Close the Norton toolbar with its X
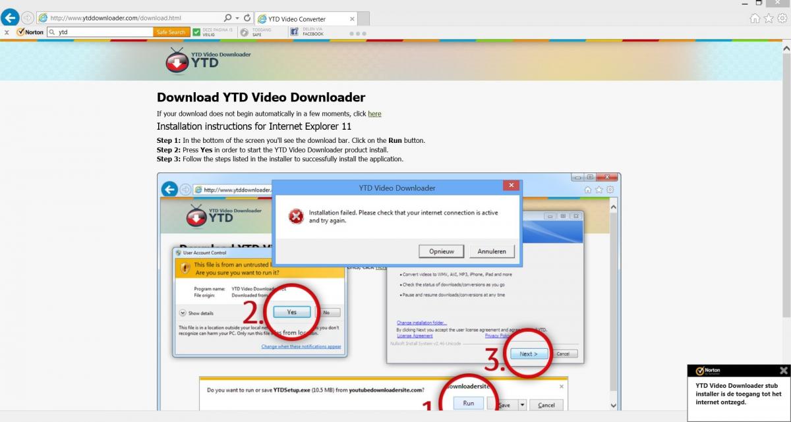 click(7, 32)
